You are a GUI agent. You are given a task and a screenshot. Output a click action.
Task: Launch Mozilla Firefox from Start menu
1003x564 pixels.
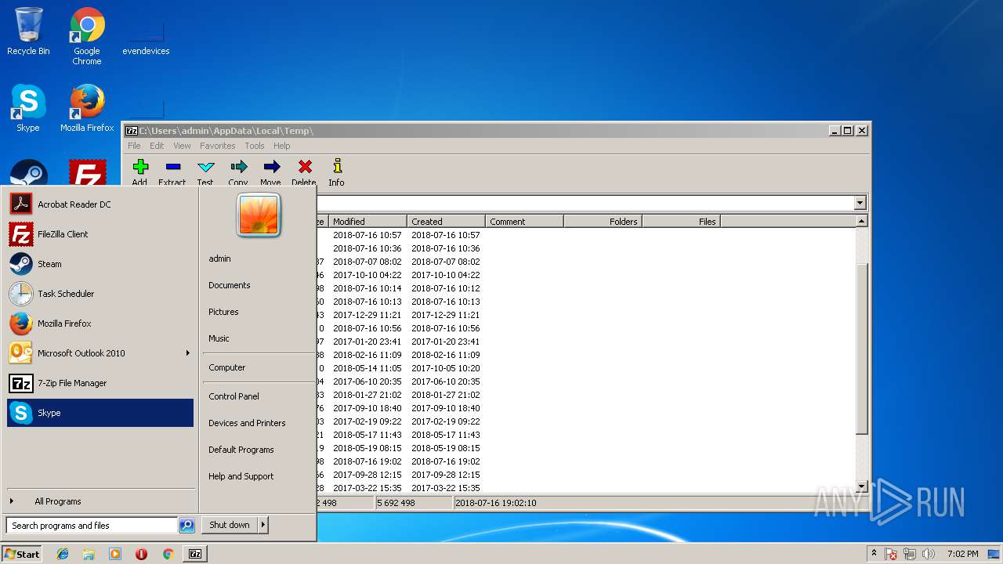coord(100,324)
